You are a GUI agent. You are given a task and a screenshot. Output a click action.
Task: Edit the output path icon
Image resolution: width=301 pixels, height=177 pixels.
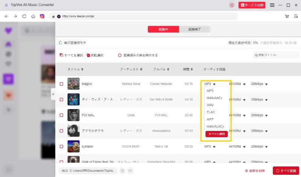[123, 171]
